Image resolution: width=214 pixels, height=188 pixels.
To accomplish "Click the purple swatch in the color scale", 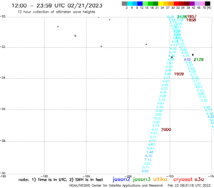I will [192, 3].
